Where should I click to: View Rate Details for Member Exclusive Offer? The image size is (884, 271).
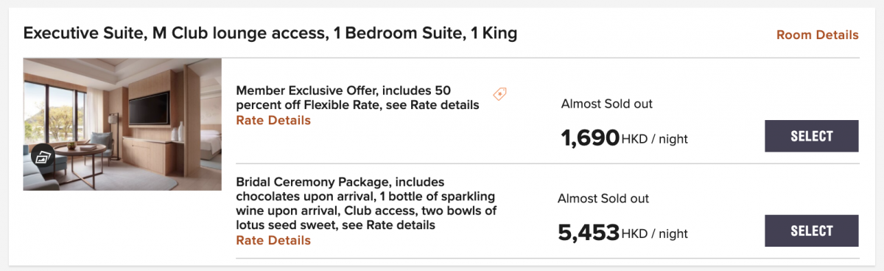273,120
